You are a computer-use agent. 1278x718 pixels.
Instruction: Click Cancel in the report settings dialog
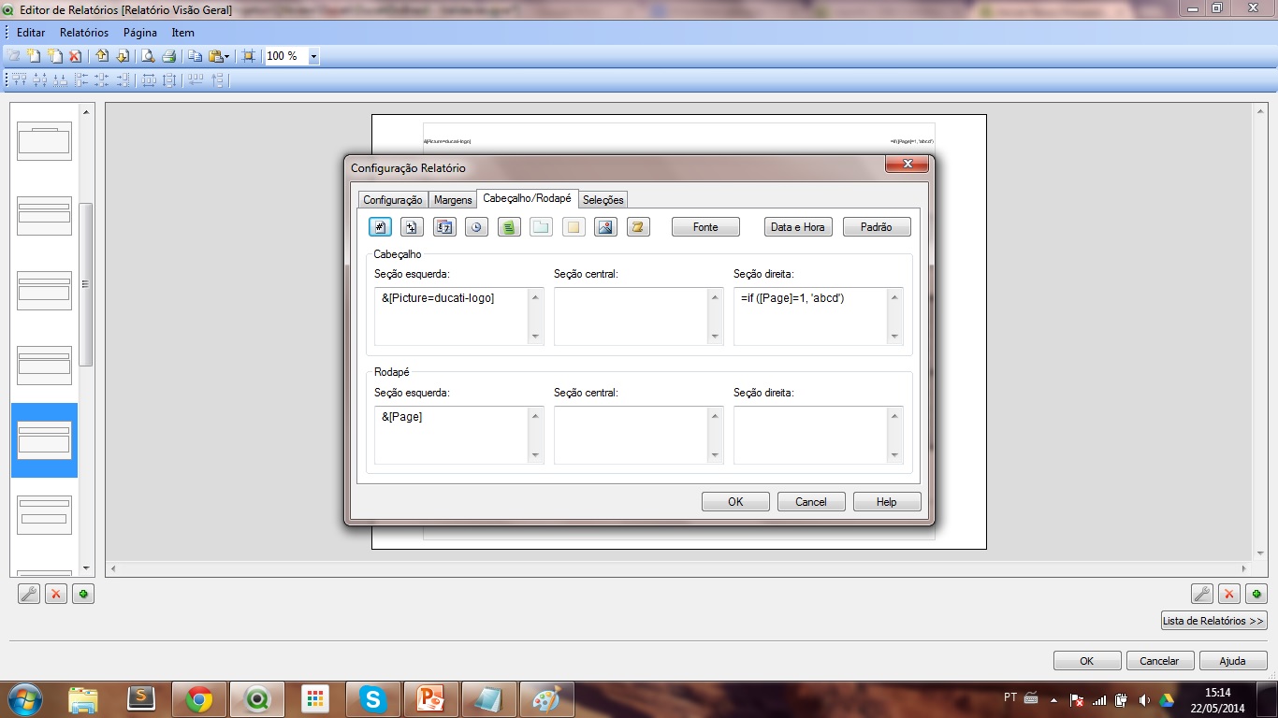pyautogui.click(x=811, y=502)
